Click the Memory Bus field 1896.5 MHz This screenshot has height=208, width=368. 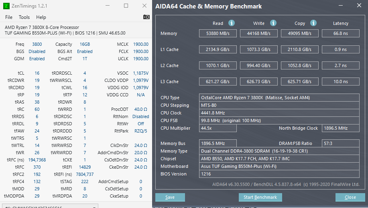[218, 143]
